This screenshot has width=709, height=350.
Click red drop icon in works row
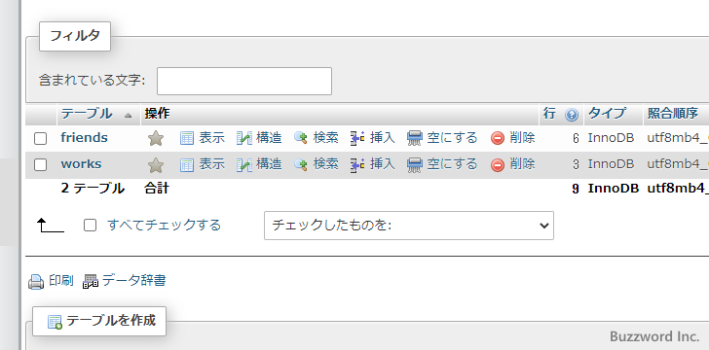click(498, 165)
